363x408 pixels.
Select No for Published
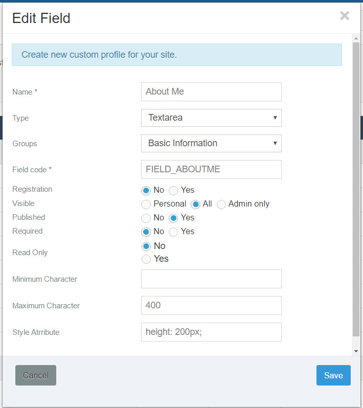[x=146, y=218]
